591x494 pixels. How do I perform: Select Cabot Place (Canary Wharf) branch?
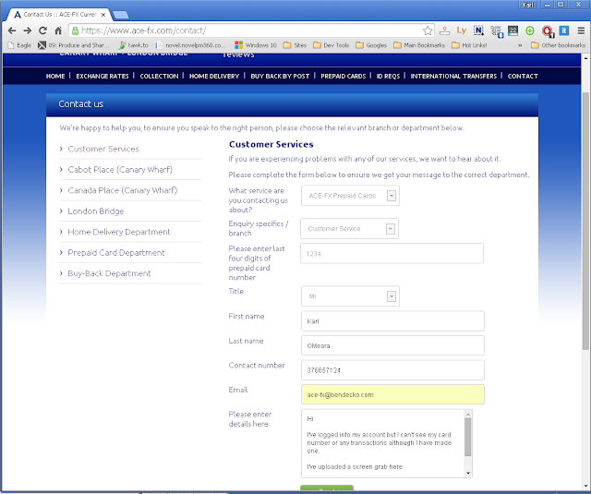click(120, 170)
